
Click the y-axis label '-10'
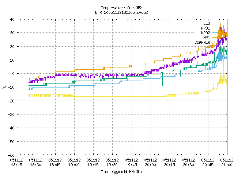click(11, 87)
